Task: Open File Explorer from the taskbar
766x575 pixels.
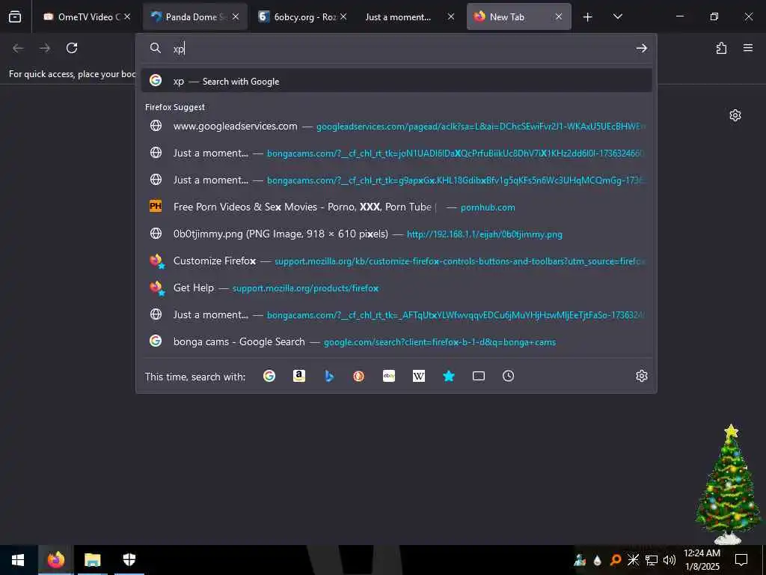Action: pos(92,560)
